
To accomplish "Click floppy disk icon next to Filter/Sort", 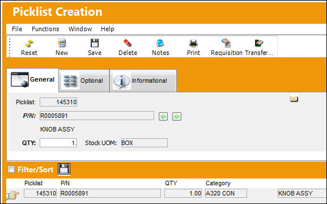I will (x=64, y=169).
